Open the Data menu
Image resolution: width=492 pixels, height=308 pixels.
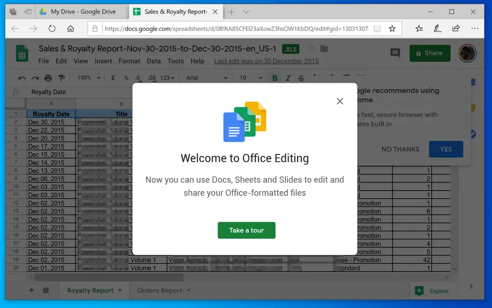(x=154, y=61)
